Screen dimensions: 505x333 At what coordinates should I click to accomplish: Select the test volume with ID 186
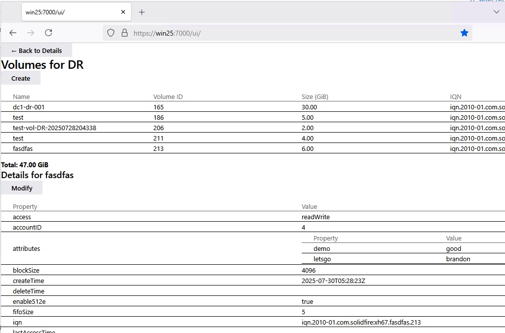point(253,117)
